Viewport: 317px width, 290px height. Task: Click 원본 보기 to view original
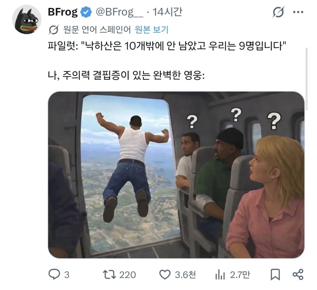[151, 30]
